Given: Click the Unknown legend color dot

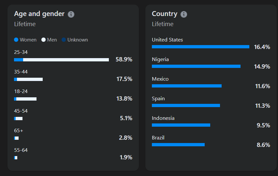Looking at the screenshot, I should point(64,40).
